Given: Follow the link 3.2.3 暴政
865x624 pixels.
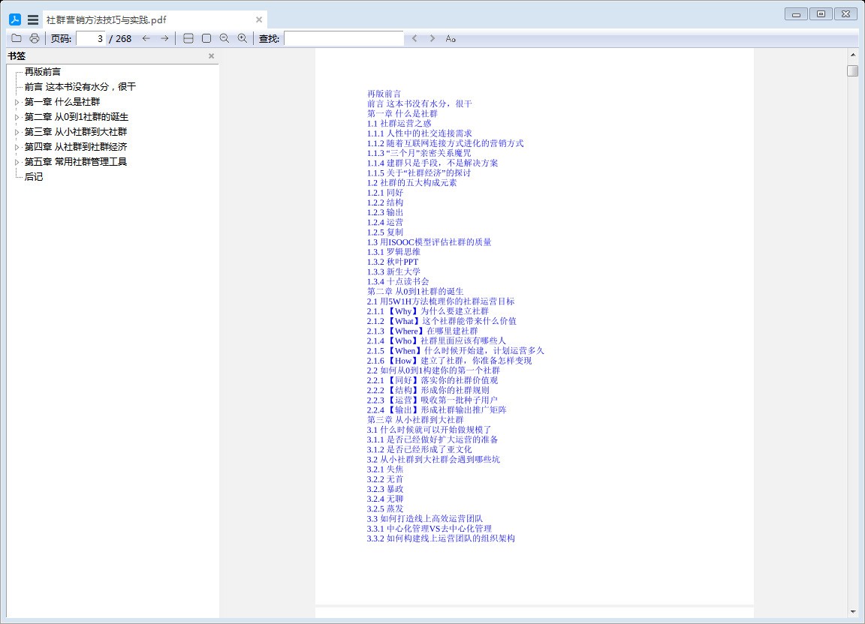Looking at the screenshot, I should point(385,489).
